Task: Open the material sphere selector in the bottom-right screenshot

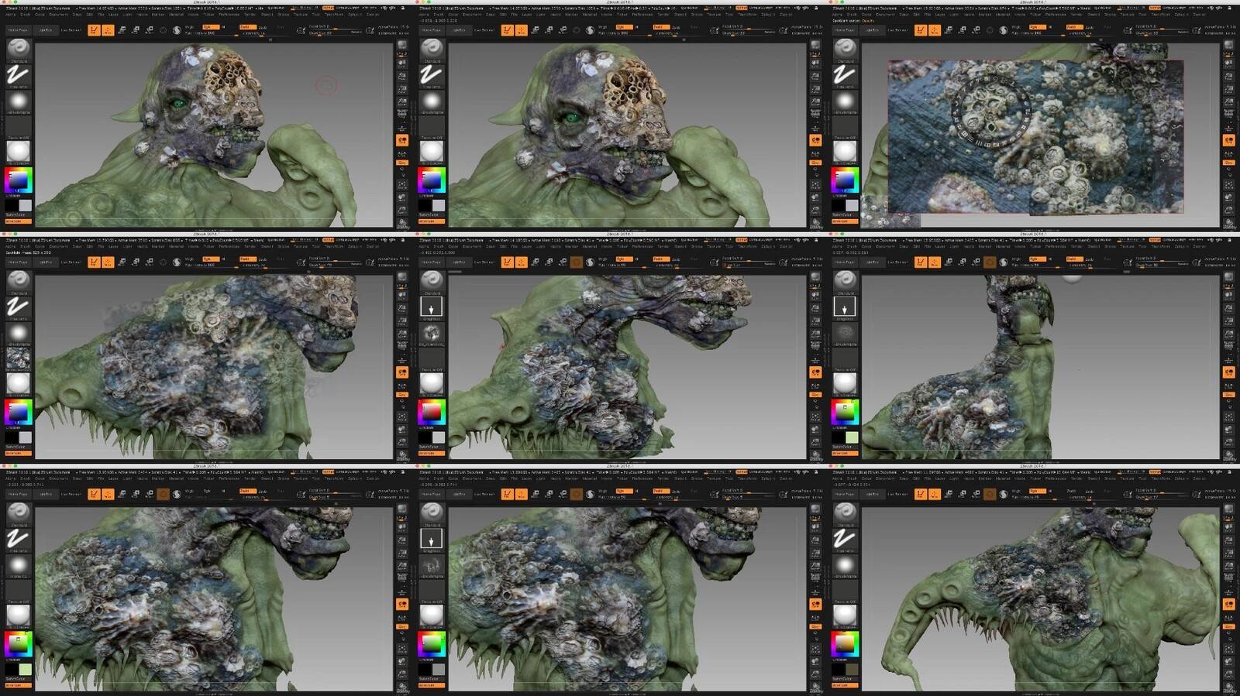Action: point(845,615)
